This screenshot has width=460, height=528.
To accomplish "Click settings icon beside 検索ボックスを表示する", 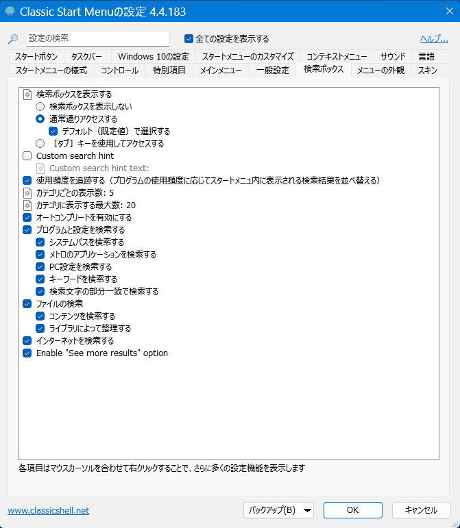I will click(x=27, y=95).
